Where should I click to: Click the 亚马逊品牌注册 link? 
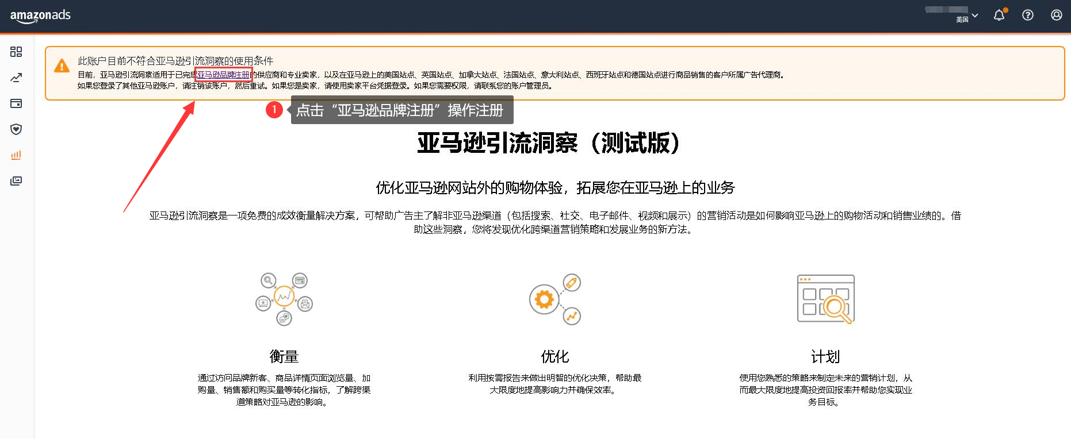pos(224,75)
